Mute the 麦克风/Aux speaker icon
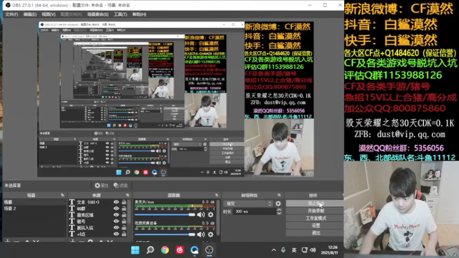The height and width of the screenshot is (258, 459). 201,215
